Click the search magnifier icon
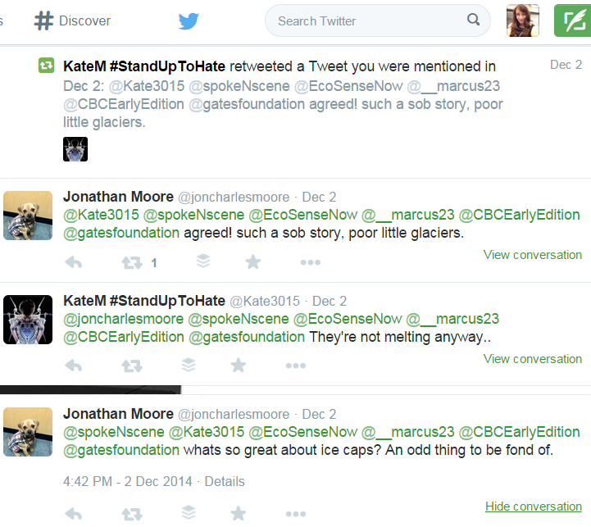The height and width of the screenshot is (527, 591). [474, 20]
